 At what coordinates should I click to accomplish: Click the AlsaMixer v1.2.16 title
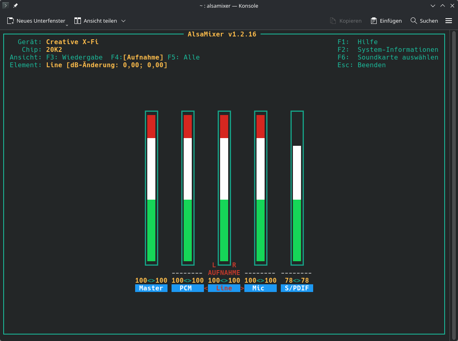(x=222, y=34)
